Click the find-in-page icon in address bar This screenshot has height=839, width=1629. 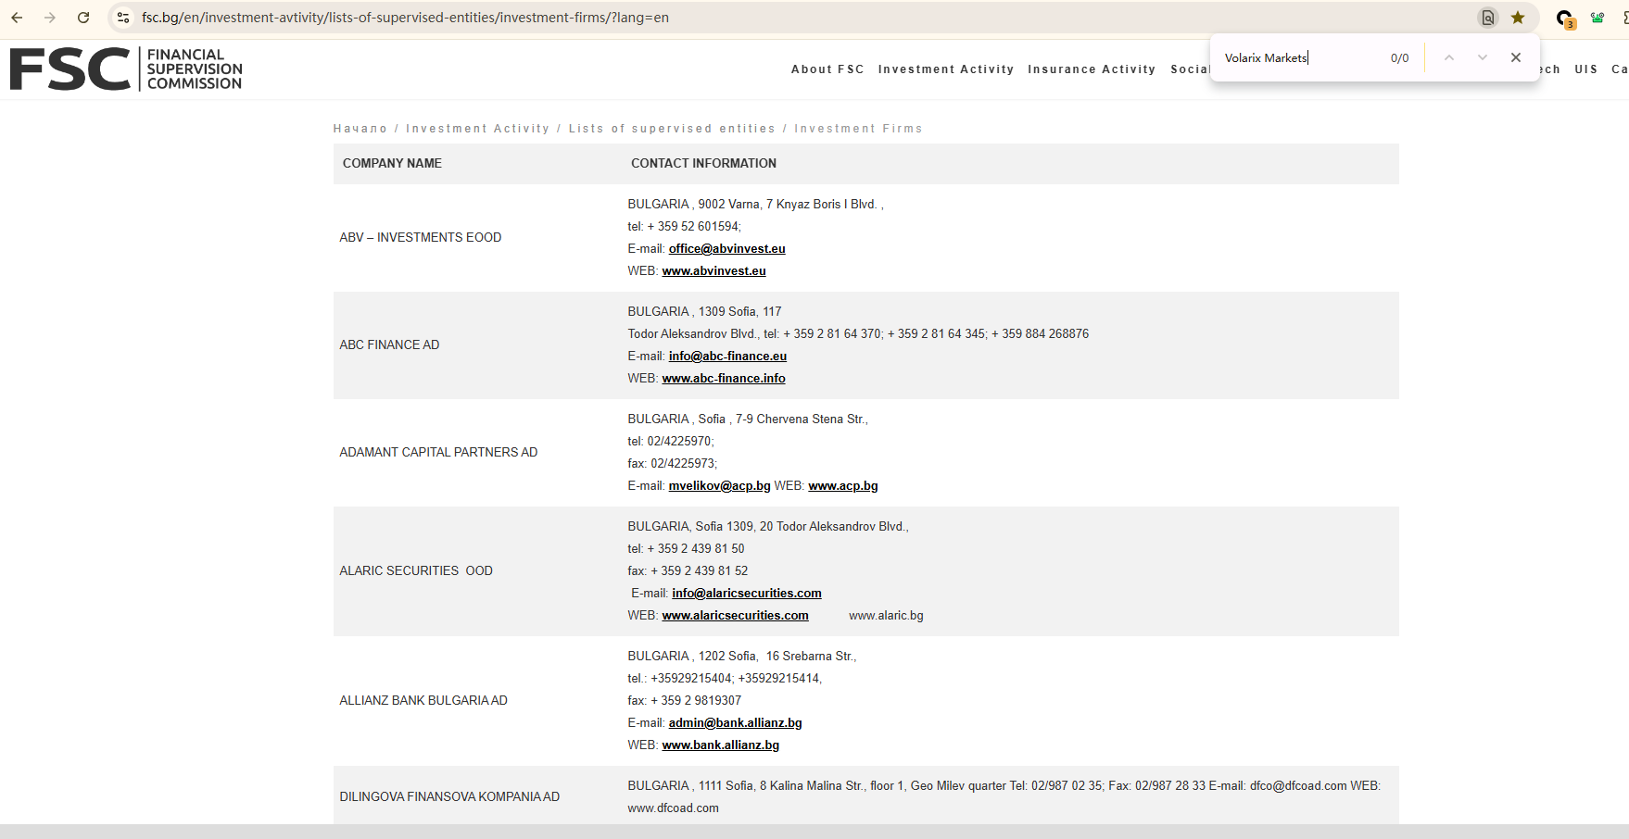click(x=1487, y=18)
